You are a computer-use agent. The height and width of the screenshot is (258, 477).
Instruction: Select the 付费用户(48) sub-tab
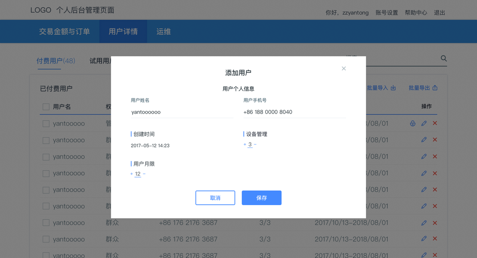click(56, 61)
